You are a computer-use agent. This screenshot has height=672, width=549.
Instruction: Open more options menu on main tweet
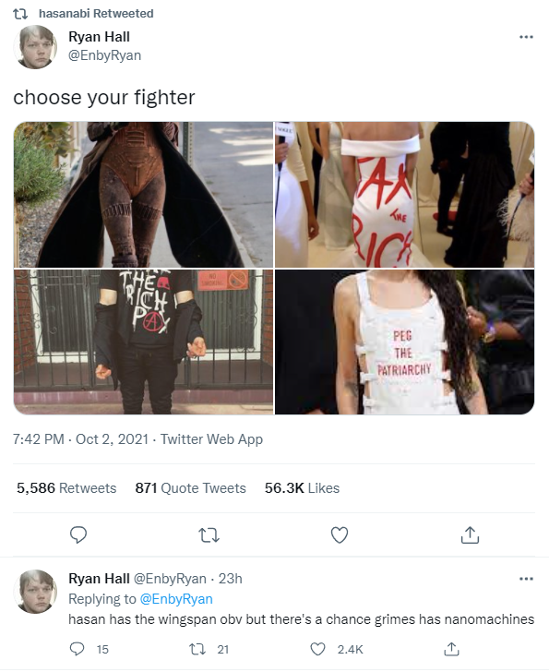coord(526,37)
